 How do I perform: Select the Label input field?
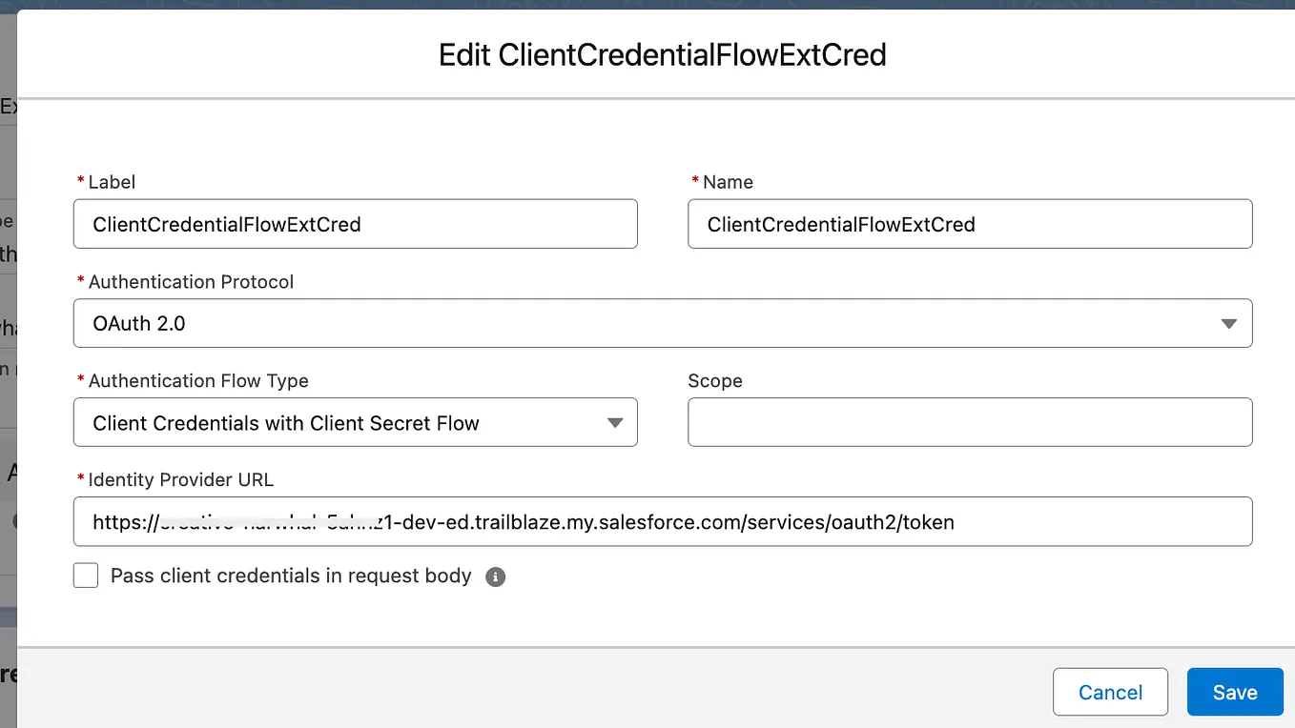(355, 224)
